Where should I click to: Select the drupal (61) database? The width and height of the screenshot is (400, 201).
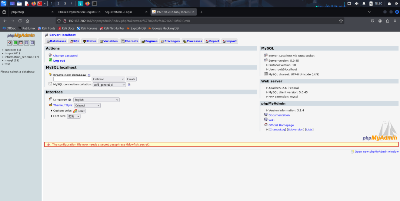tap(12, 54)
